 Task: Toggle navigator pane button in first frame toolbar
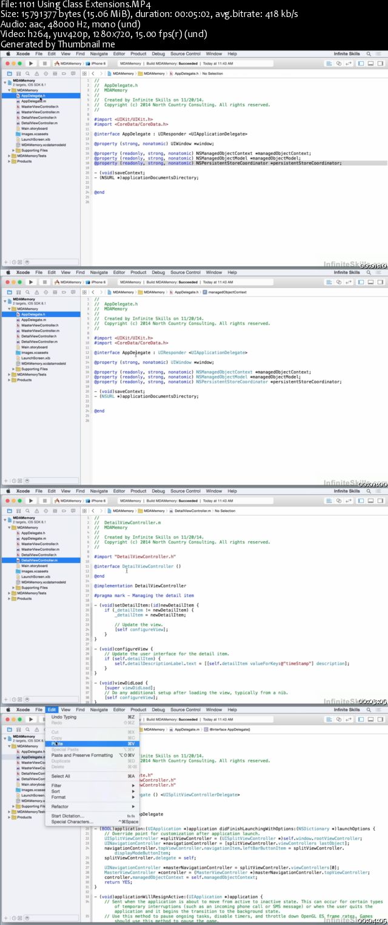coord(361,63)
